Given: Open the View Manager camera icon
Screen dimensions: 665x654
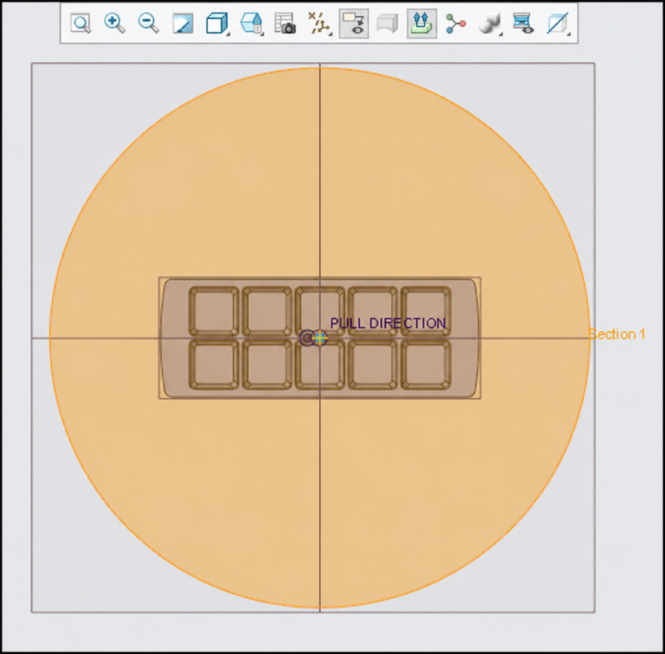Looking at the screenshot, I should point(285,24).
